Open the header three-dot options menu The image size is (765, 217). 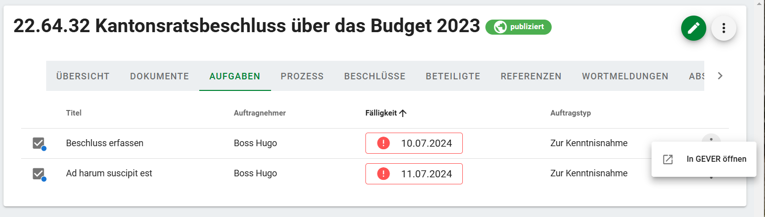click(723, 28)
